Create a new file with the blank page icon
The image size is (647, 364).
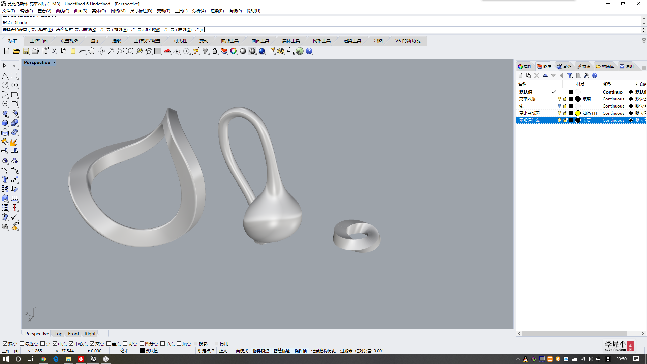pyautogui.click(x=7, y=51)
